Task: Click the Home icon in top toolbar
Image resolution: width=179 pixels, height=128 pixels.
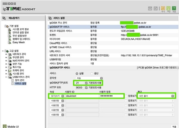Action: point(150,8)
